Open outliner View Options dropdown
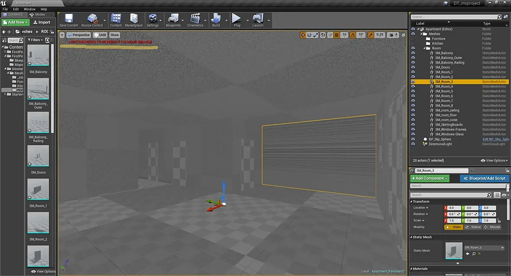Screen dimensions: 511x276 click(495, 161)
